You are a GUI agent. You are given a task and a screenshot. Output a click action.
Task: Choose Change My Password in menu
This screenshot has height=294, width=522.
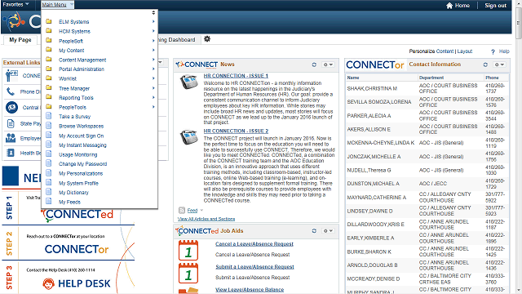click(x=83, y=164)
